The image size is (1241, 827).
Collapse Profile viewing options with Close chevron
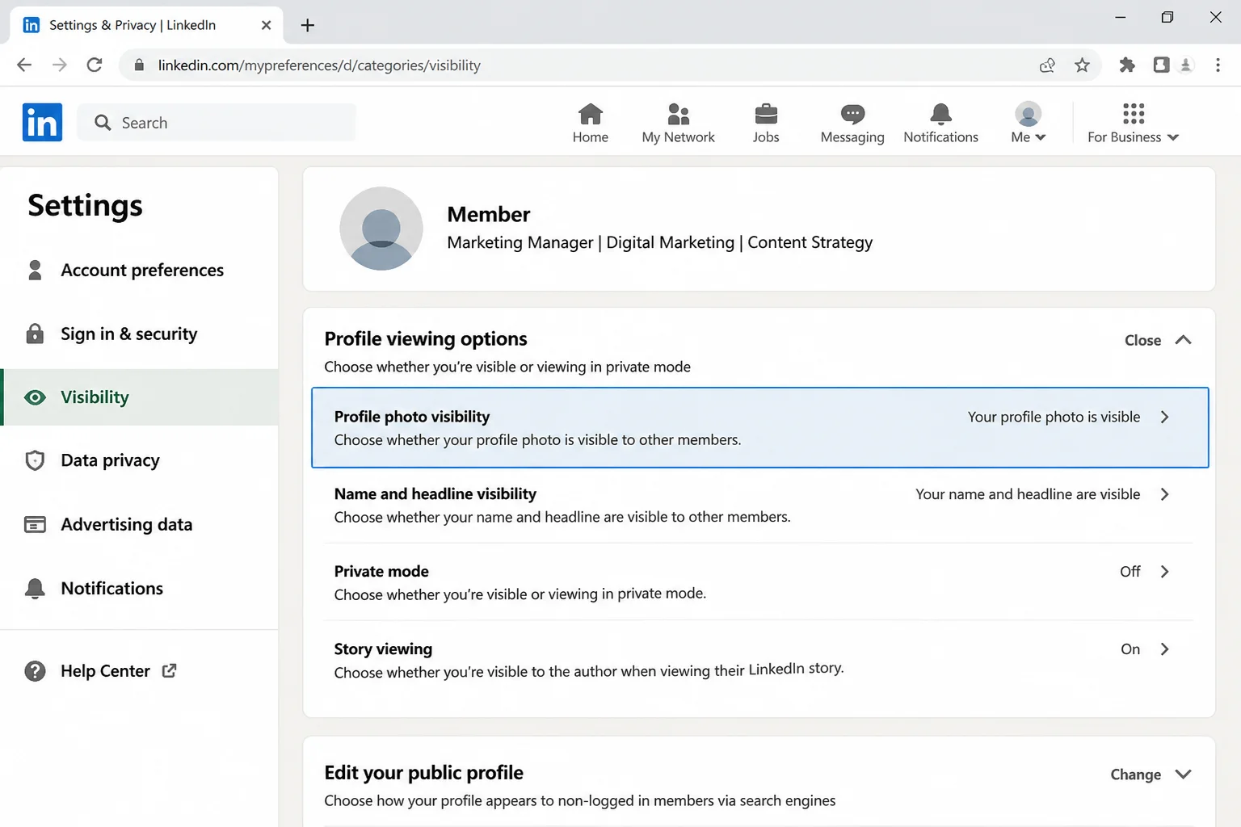click(1183, 340)
